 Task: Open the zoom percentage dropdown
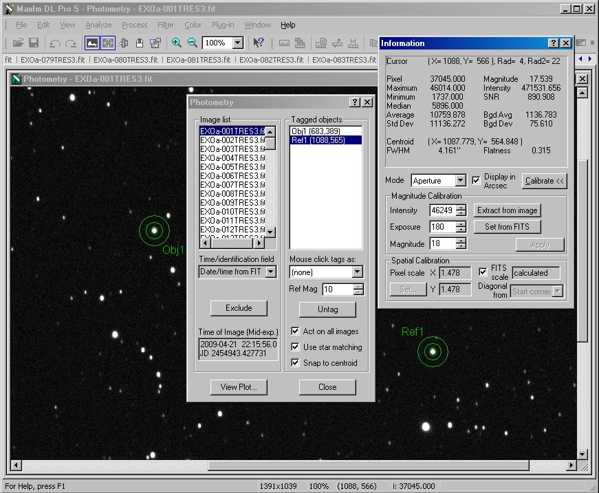point(237,43)
